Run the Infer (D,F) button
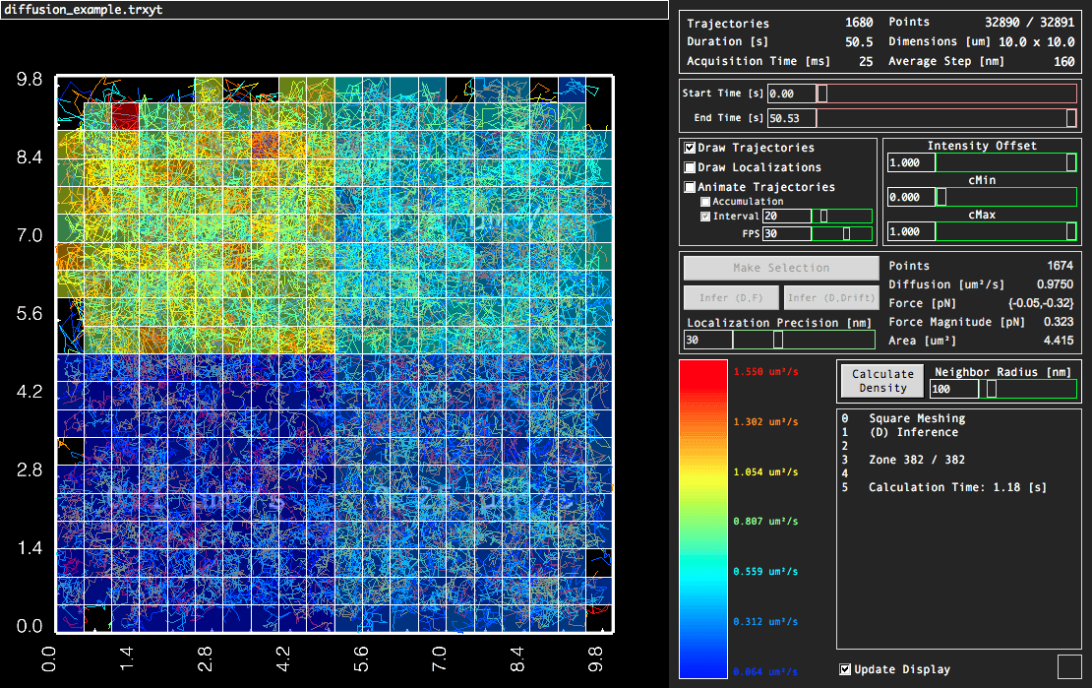The height and width of the screenshot is (688, 1092). [x=731, y=297]
